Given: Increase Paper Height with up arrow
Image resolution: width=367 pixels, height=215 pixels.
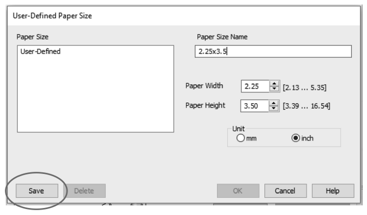Looking at the screenshot, I should point(274,103).
